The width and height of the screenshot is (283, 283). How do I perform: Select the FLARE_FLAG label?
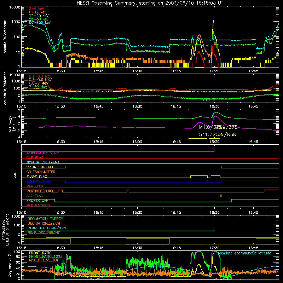click(37, 177)
